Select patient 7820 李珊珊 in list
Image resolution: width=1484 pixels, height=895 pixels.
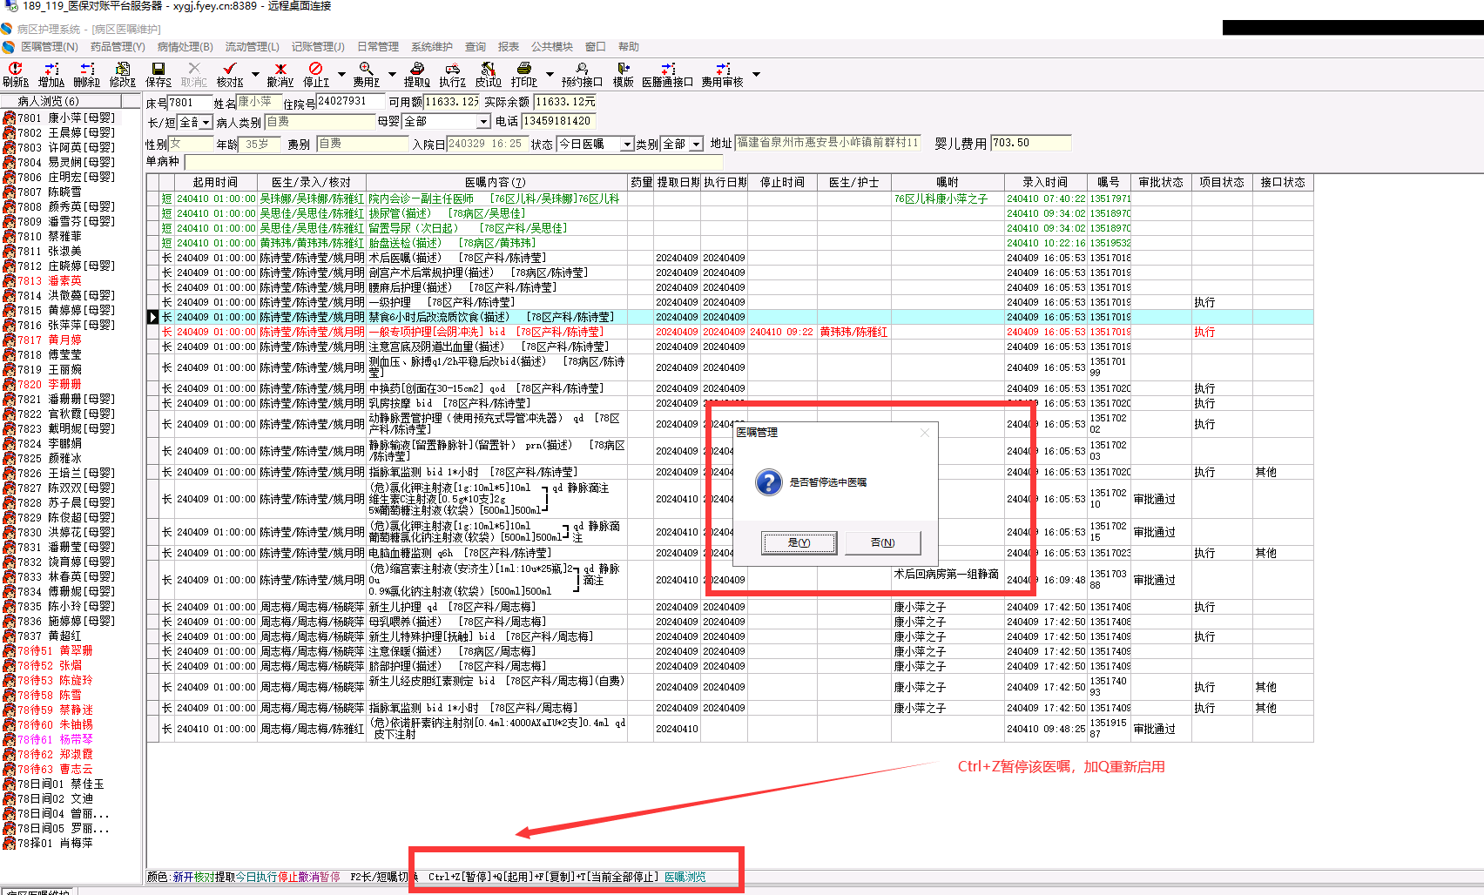tap(50, 384)
